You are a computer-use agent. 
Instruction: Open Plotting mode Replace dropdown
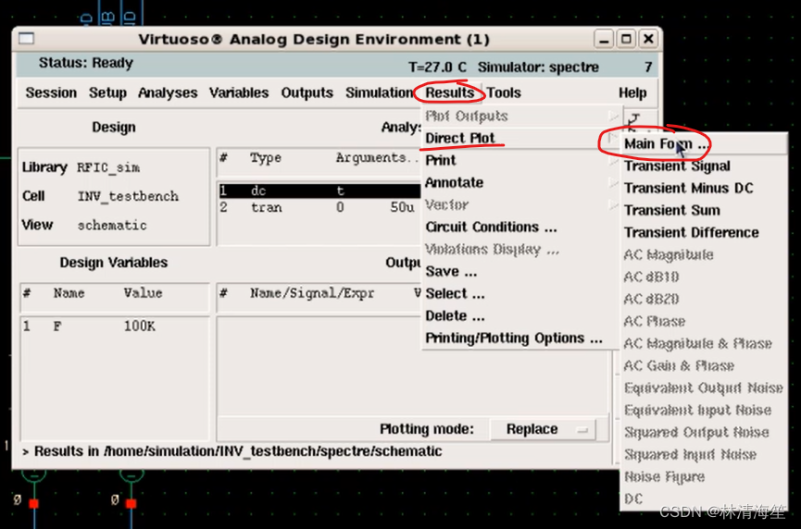(x=543, y=429)
